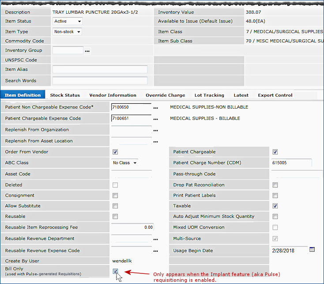Uncheck the Taxable checkbox

[x=275, y=206]
